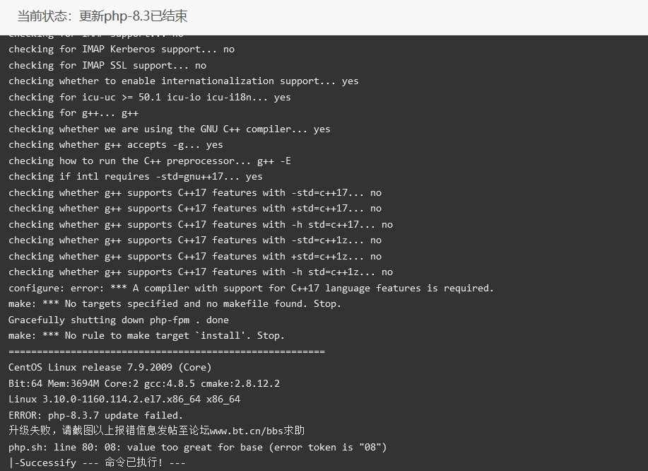Screen dimensions: 648x471
Task: Click 'No rule to make target install' line
Action: [146, 336]
